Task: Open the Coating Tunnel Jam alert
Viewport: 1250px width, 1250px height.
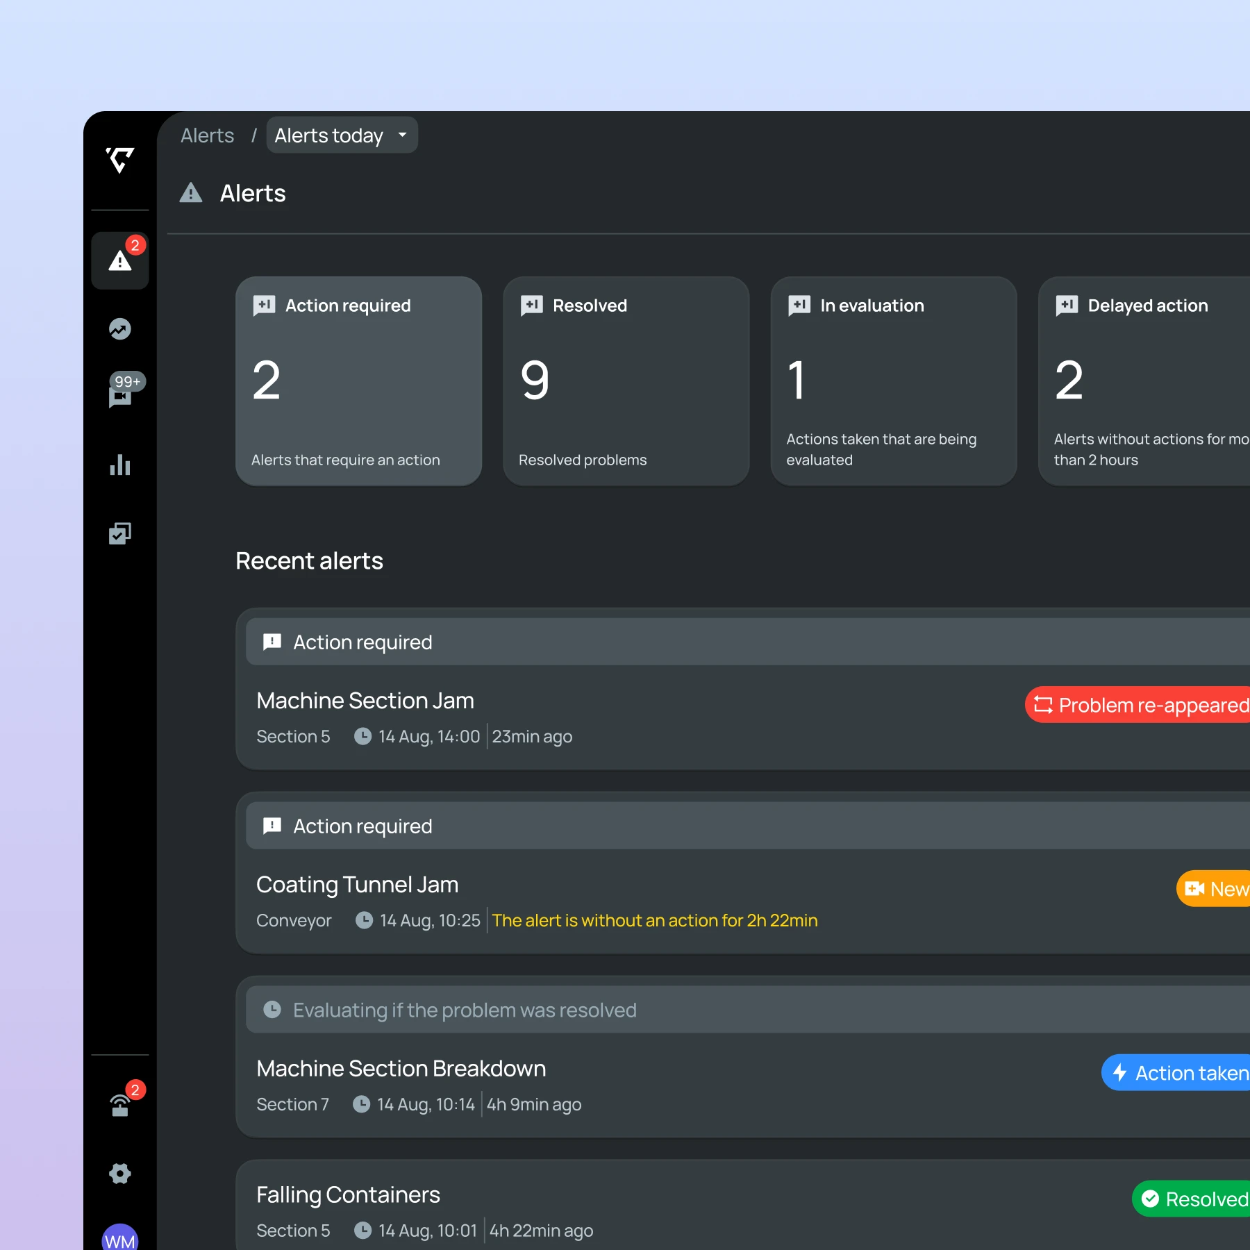Action: point(357,885)
